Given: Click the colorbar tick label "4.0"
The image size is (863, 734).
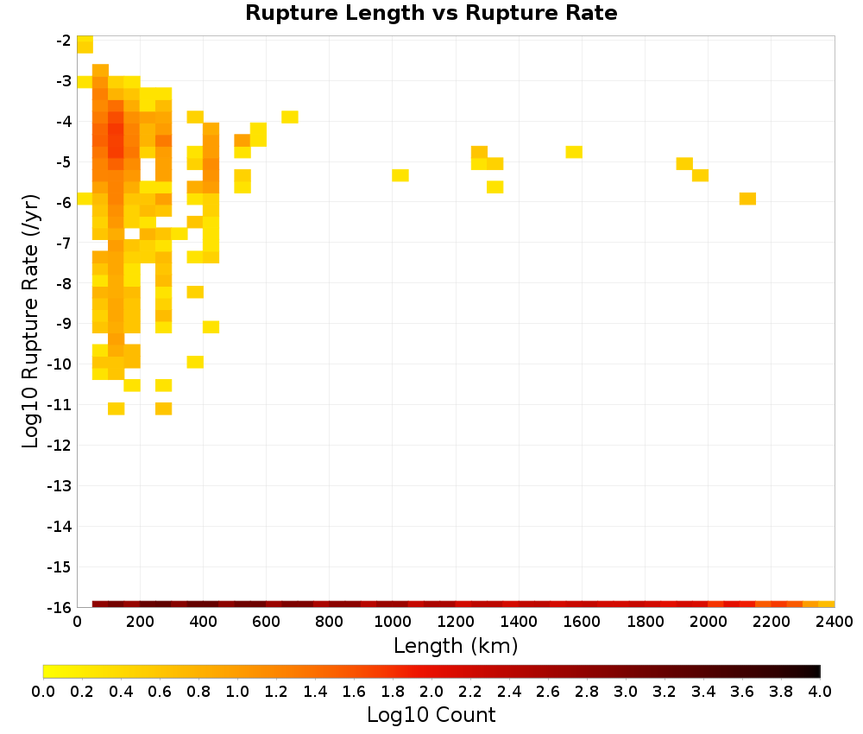Looking at the screenshot, I should tap(820, 692).
